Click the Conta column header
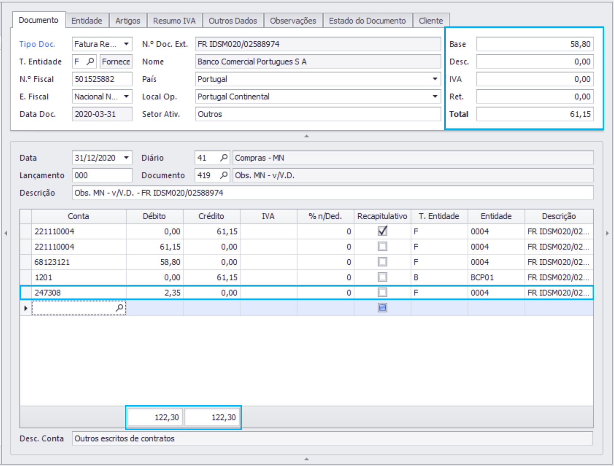This screenshot has height=466, width=614. click(78, 216)
